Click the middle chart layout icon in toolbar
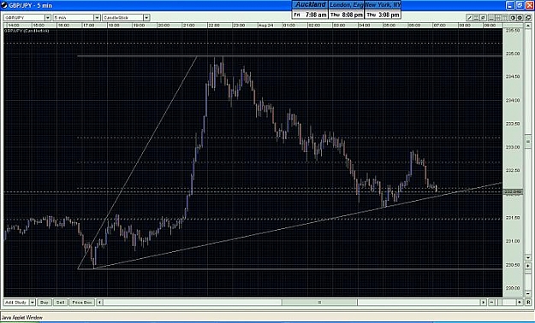The width and height of the screenshot is (535, 323). [498, 18]
